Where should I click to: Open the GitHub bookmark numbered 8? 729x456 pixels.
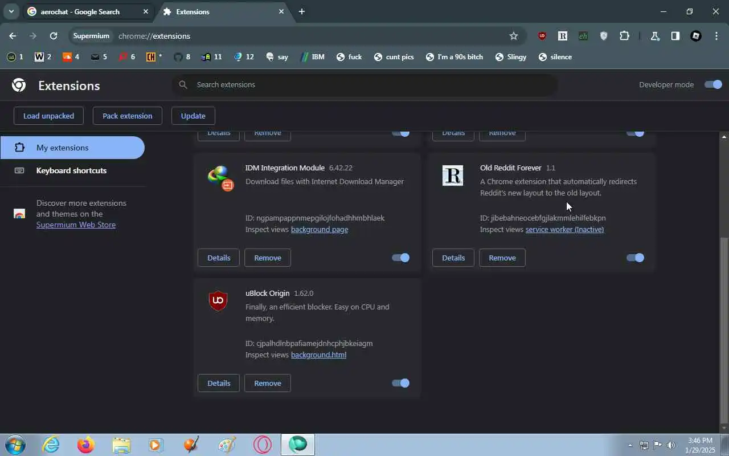tap(182, 57)
